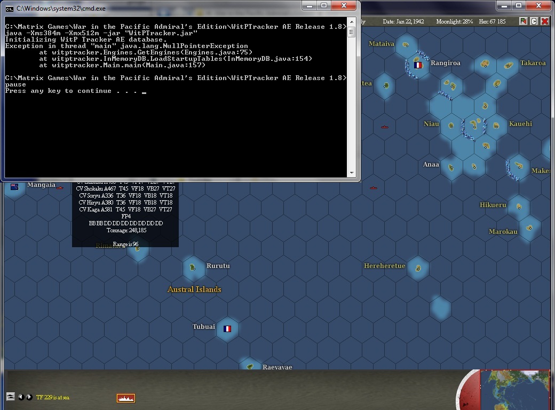Screen dimensions: 555x410
Task: Click the French flag at Rangiroa
Action: (418, 65)
